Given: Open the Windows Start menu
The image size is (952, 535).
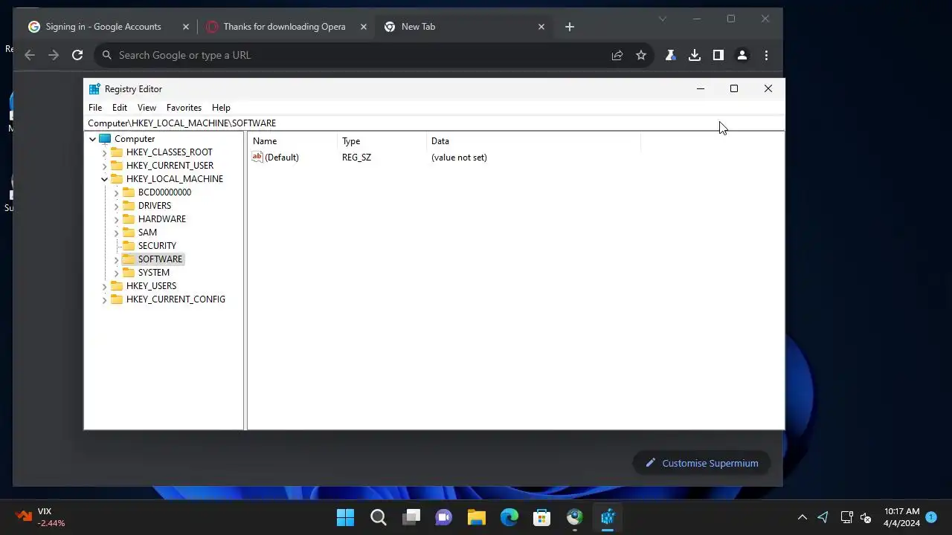Looking at the screenshot, I should click(345, 517).
